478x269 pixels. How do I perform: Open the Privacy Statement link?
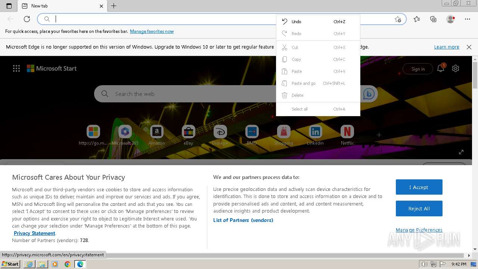pyautogui.click(x=34, y=233)
